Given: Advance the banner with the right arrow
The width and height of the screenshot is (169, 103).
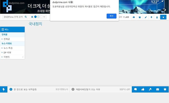Looking at the screenshot, I should [165, 10].
